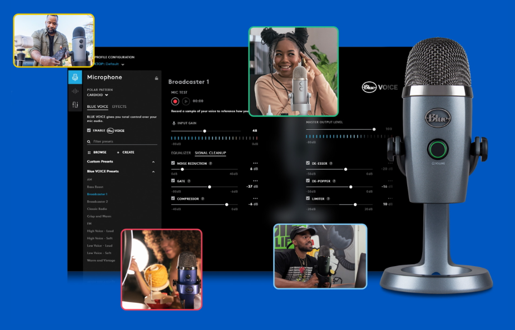Click the Create preset button
515x330 pixels.
pos(126,152)
